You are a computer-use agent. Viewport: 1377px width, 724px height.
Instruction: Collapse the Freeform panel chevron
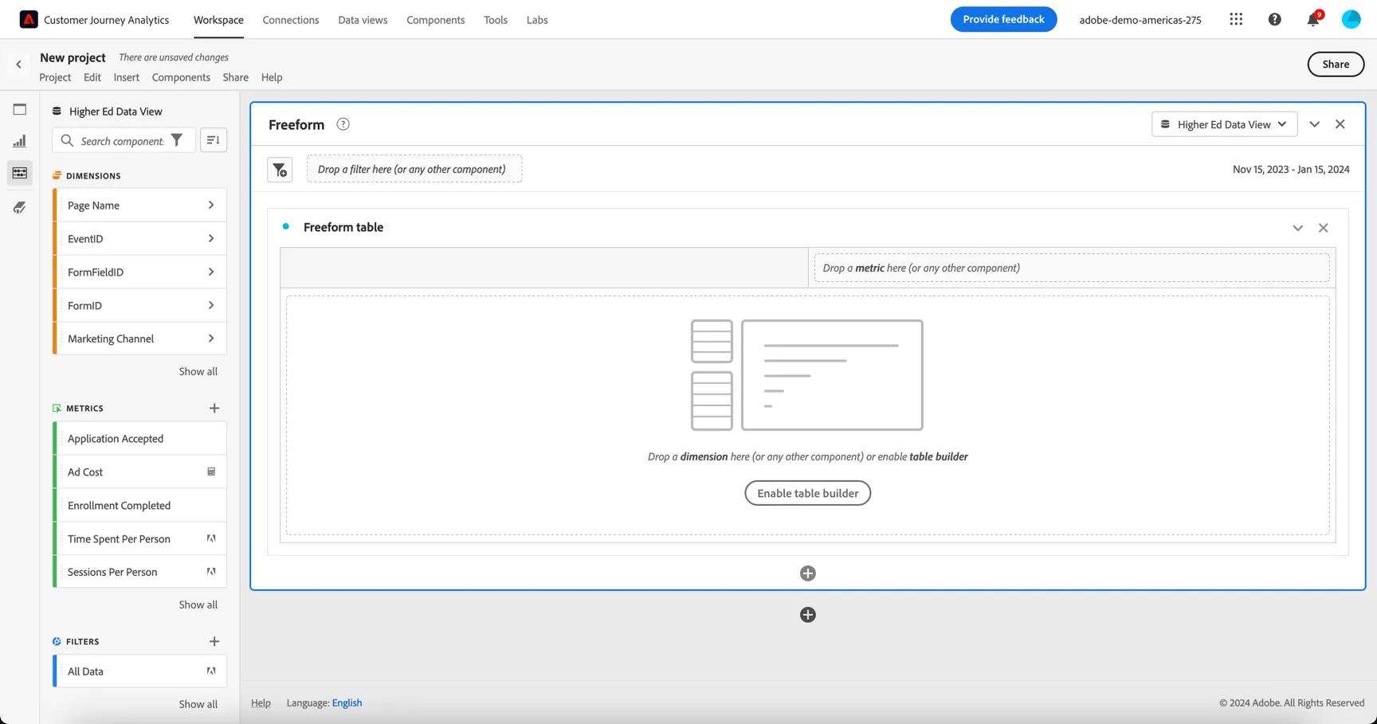1315,124
